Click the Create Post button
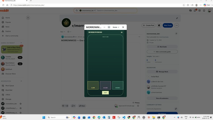 click(x=149, y=25)
